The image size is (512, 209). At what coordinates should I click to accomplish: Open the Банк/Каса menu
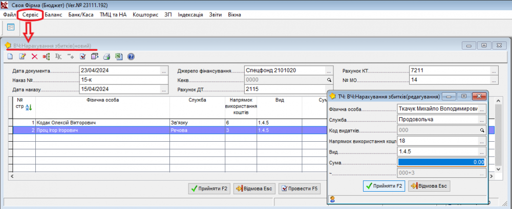[x=80, y=14]
